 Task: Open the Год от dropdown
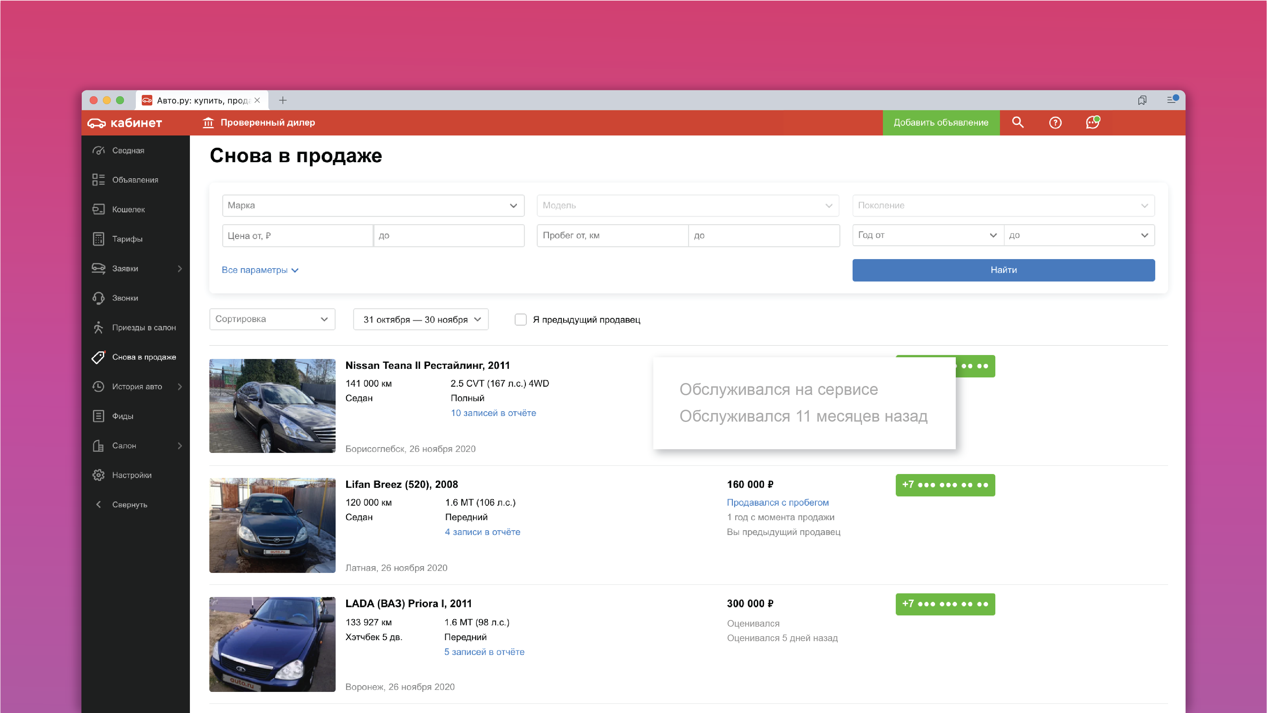[928, 235]
